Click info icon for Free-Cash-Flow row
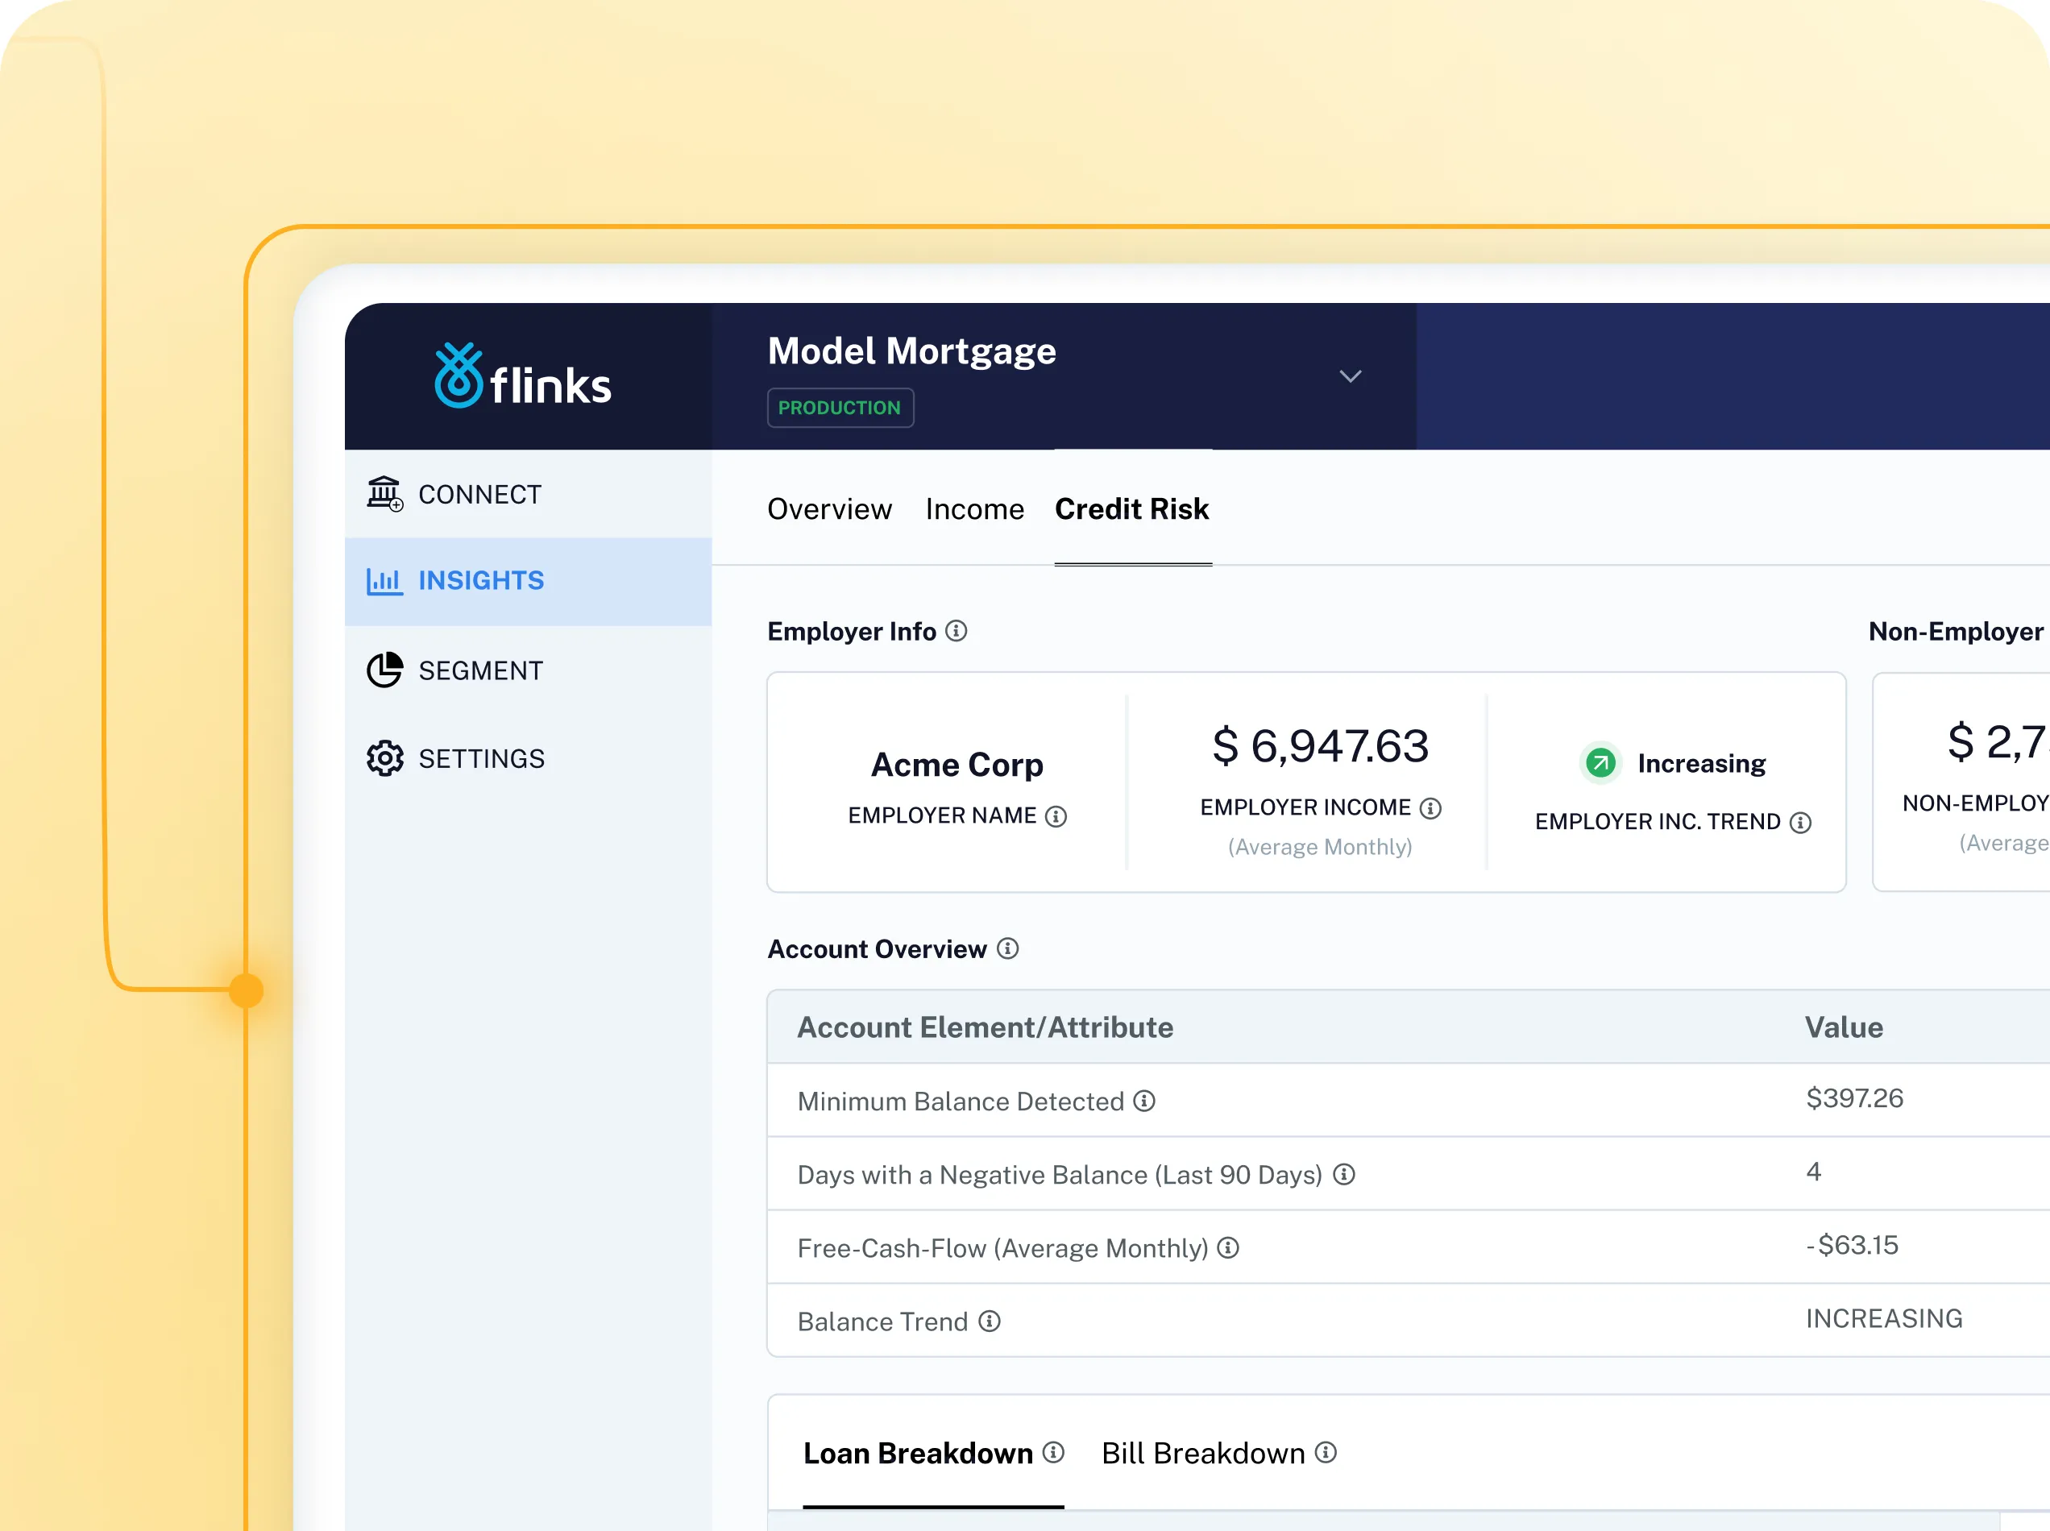Screen dimensions: 2050x1531 click(x=1228, y=1248)
